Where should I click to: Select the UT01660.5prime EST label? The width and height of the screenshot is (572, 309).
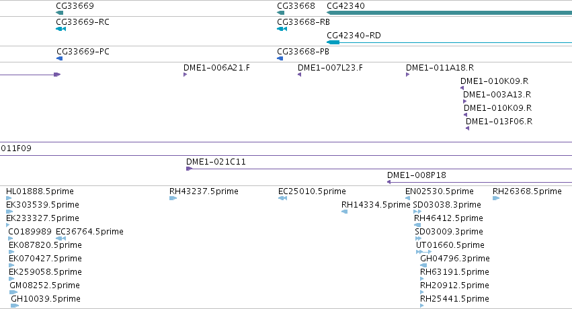click(450, 245)
